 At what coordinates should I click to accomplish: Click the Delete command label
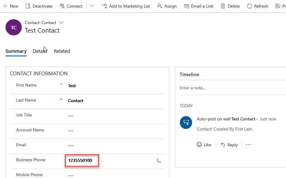tap(234, 6)
